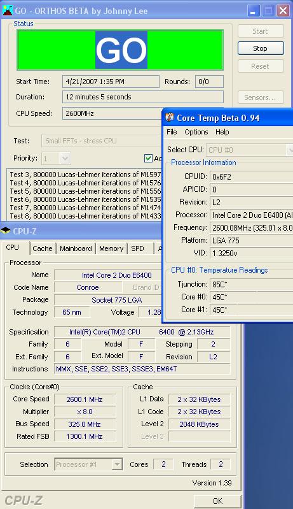Click the Test 4 log line
The width and height of the screenshot is (293, 509).
(85, 183)
